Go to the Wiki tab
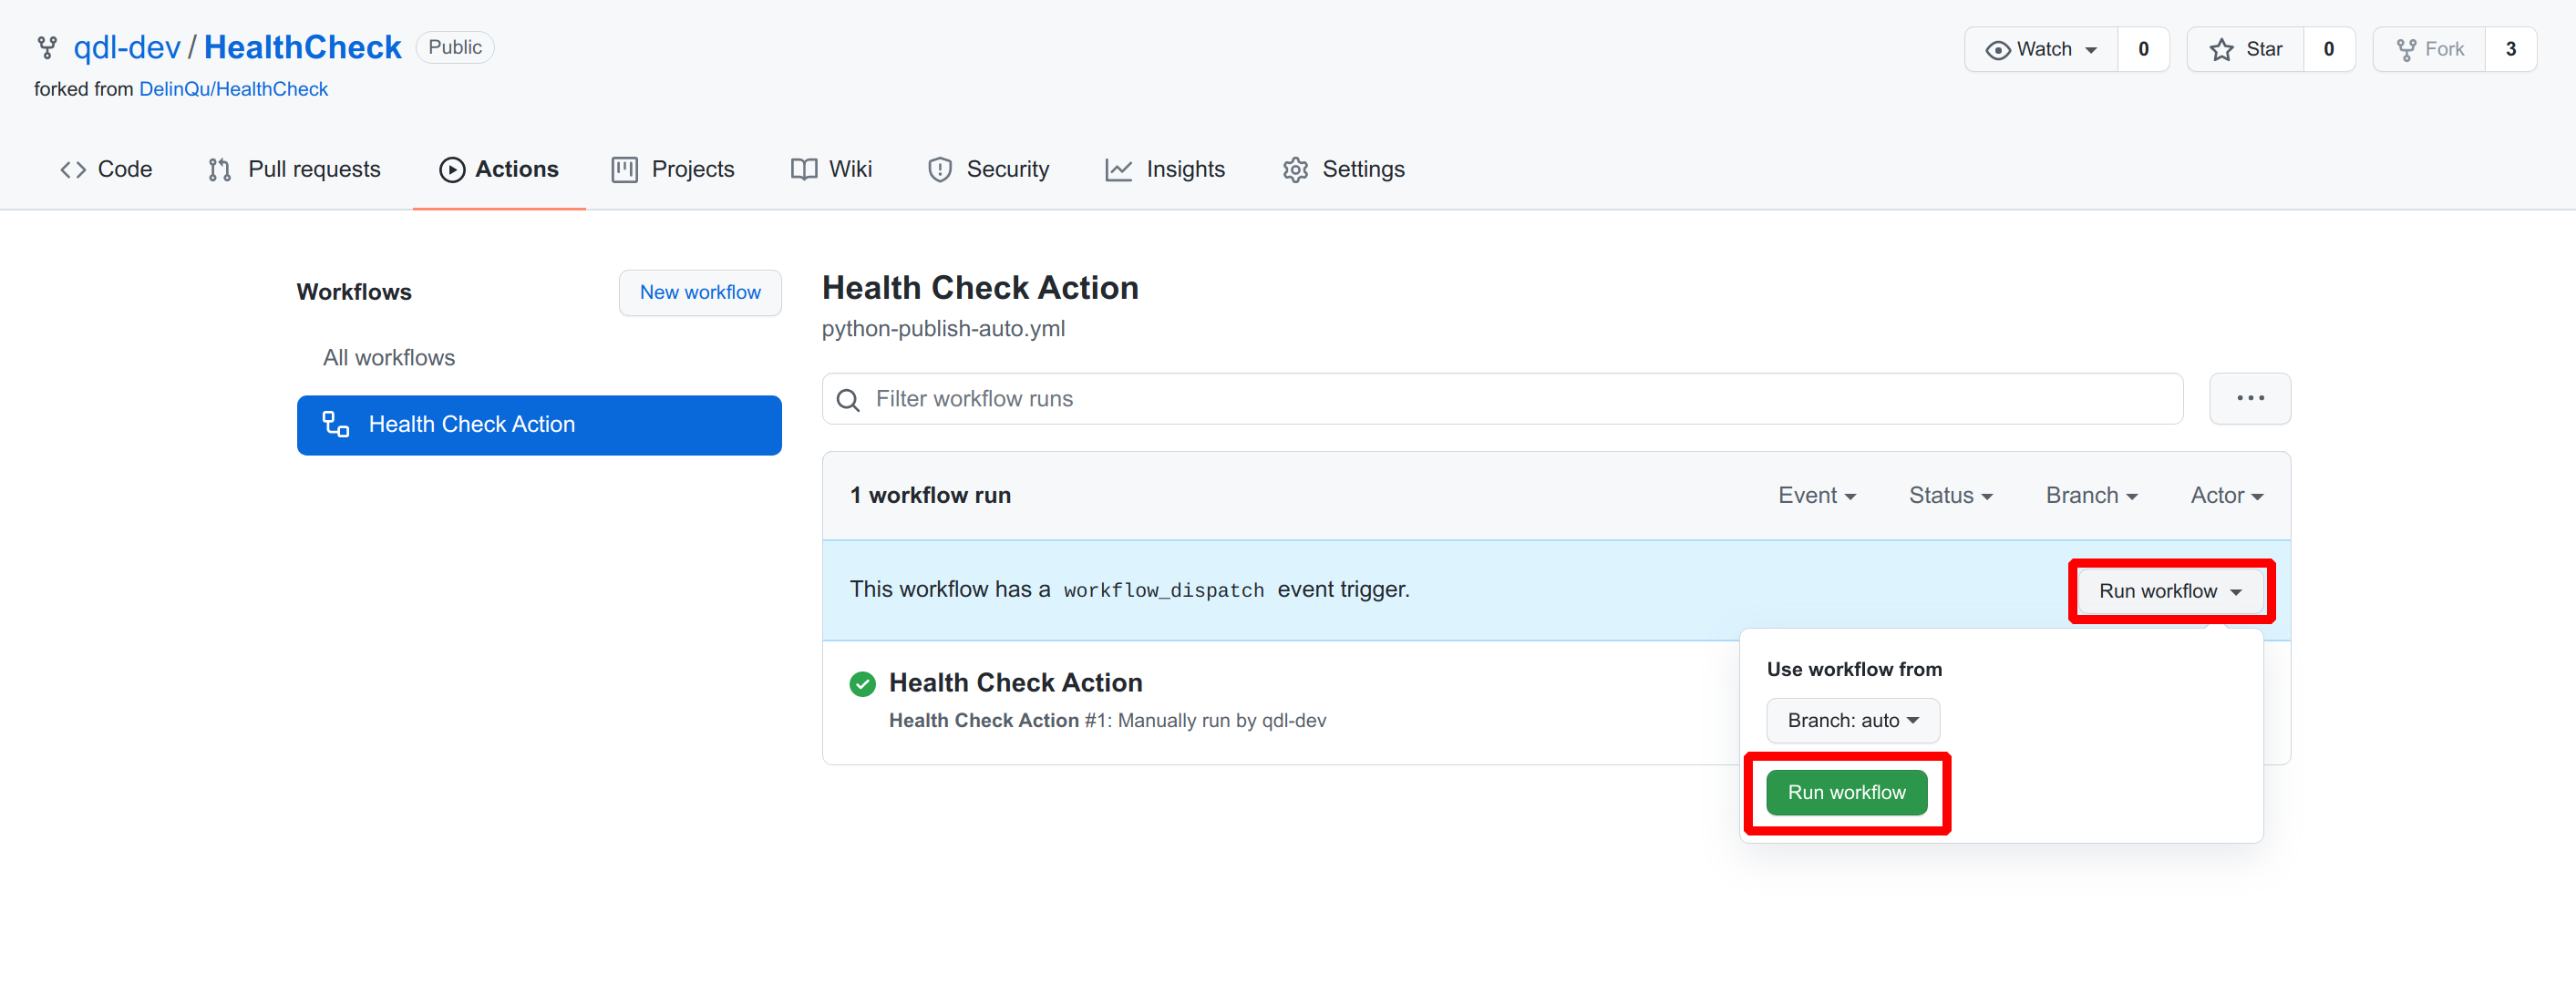Image resolution: width=2576 pixels, height=984 pixels. [831, 170]
